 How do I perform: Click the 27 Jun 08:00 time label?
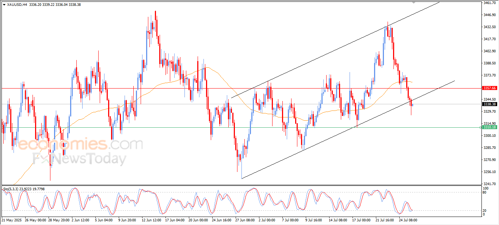tap(246, 220)
